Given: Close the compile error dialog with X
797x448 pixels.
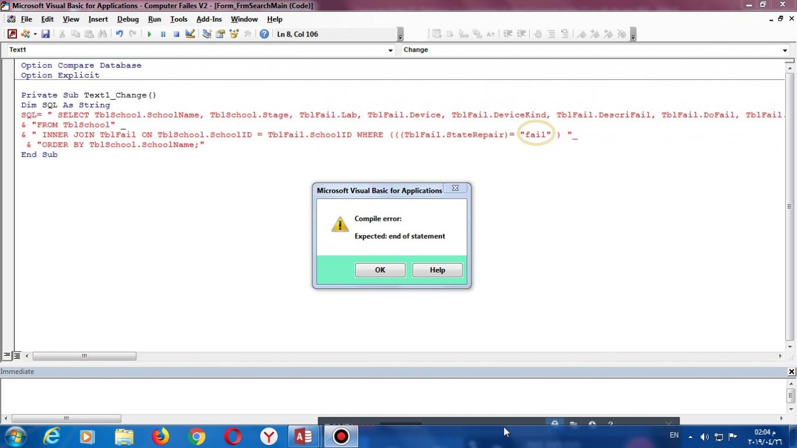Looking at the screenshot, I should coord(455,188).
